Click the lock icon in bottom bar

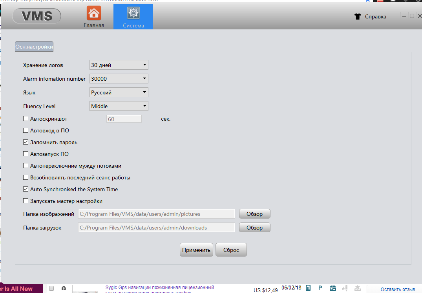64,288
